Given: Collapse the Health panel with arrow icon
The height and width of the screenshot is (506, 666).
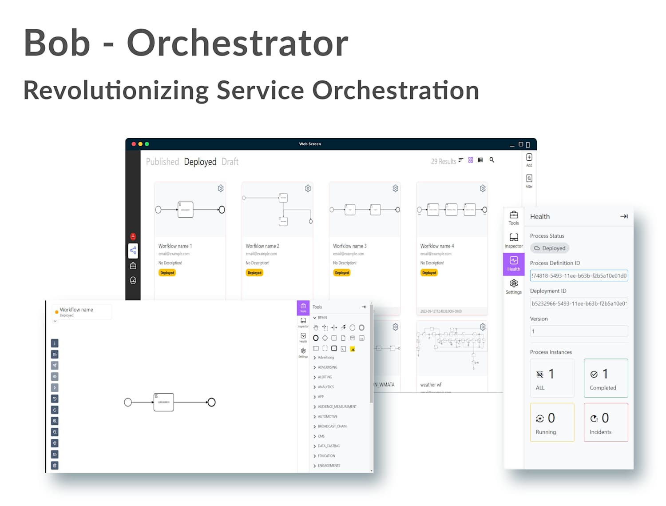Looking at the screenshot, I should point(624,216).
